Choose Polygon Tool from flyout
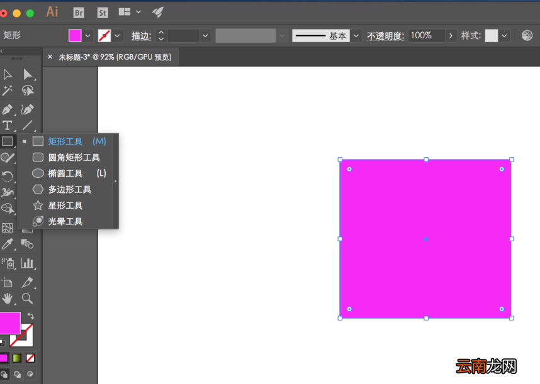This screenshot has width=540, height=384. click(68, 189)
